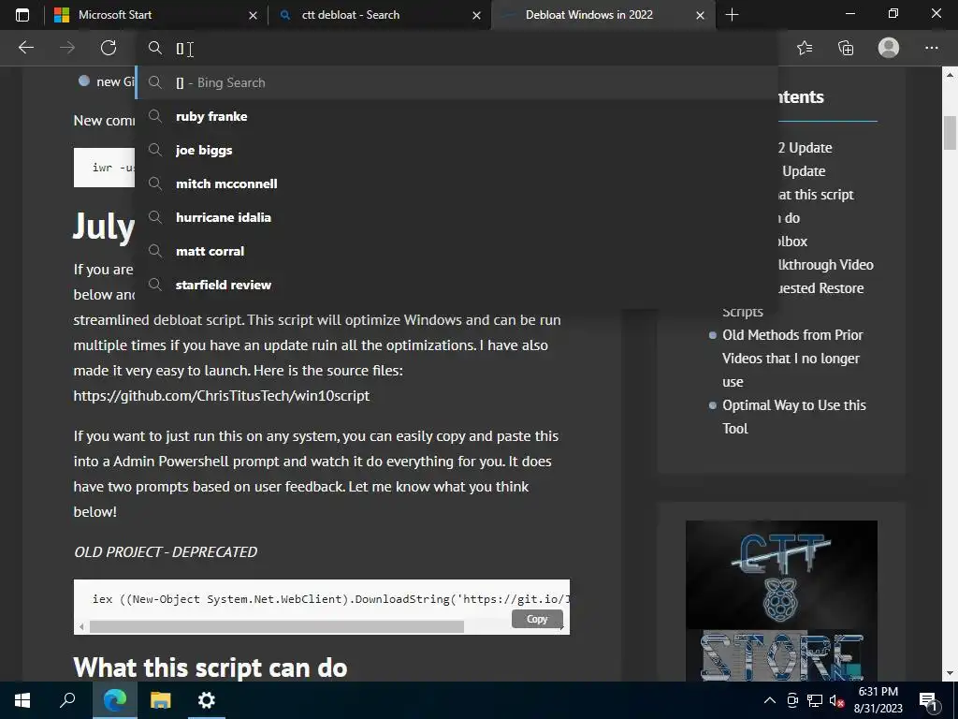Go back to previous page
The height and width of the screenshot is (719, 958).
tap(25, 48)
